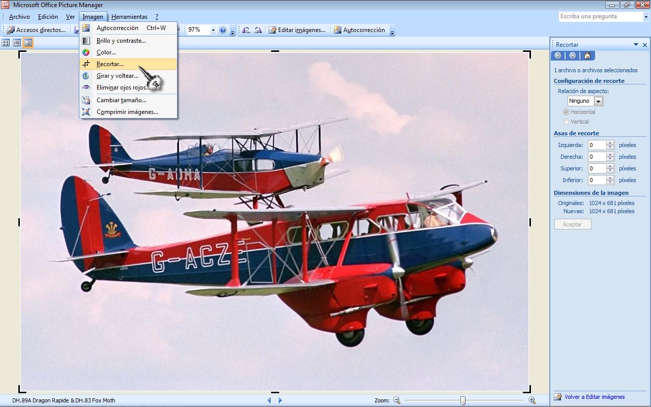The height and width of the screenshot is (407, 651).
Task: Switch to thumbnail view icon
Action: coord(6,43)
